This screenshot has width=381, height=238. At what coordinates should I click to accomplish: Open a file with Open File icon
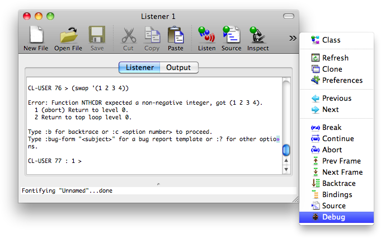pyautogui.click(x=68, y=36)
